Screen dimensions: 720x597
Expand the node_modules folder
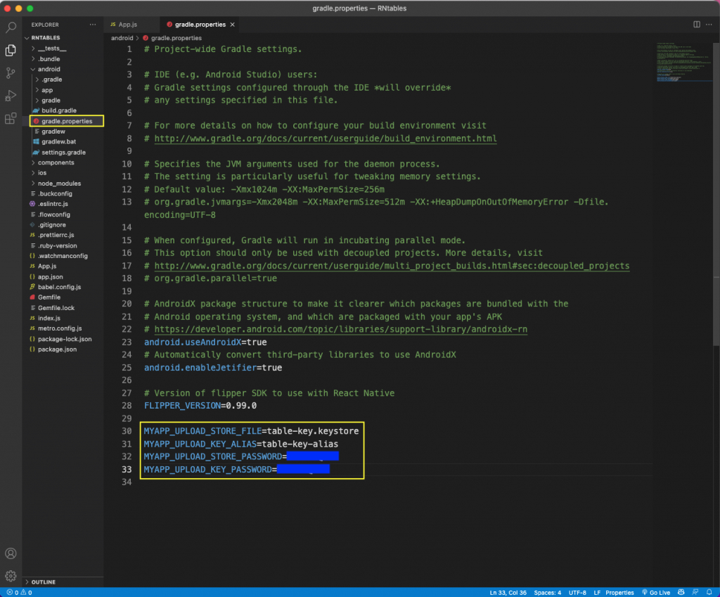(58, 183)
